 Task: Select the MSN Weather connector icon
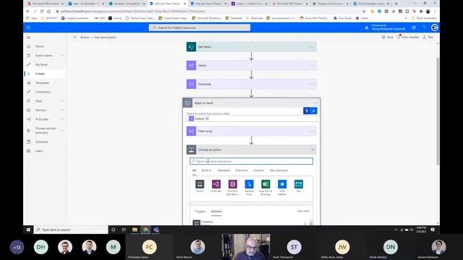point(282,184)
